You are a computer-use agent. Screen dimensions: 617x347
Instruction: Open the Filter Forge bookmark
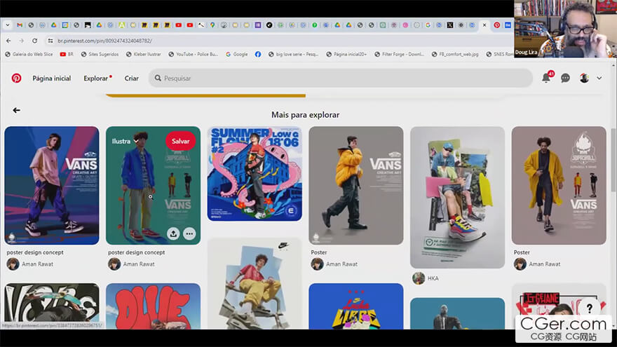[399, 54]
